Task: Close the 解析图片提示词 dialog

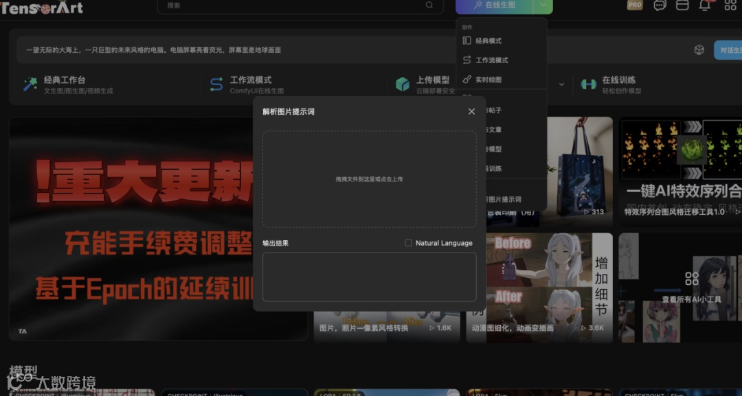Action: [471, 111]
